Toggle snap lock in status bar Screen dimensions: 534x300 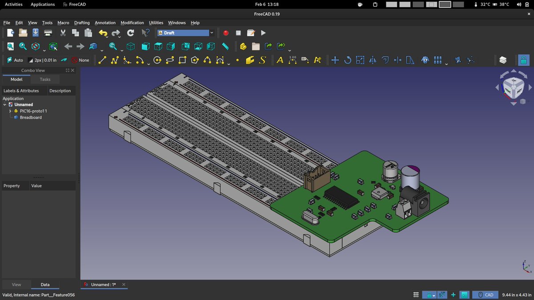pyautogui.click(x=429, y=295)
